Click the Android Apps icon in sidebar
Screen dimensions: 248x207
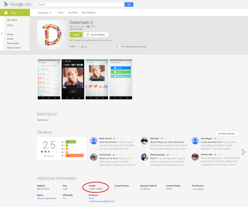pos(6,13)
